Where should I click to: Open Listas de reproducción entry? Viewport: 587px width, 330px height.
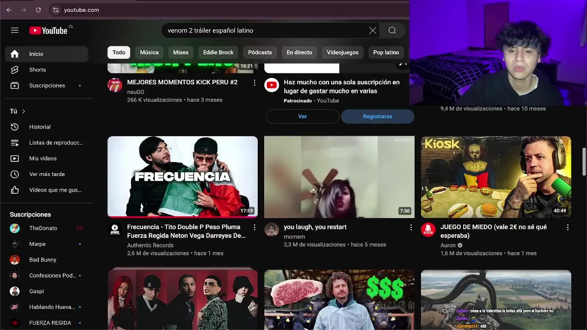pyautogui.click(x=46, y=143)
